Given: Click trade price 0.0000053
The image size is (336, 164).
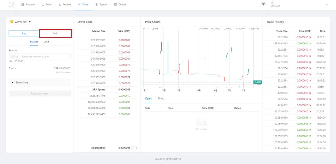Looking at the screenshot, I should click(x=303, y=124).
